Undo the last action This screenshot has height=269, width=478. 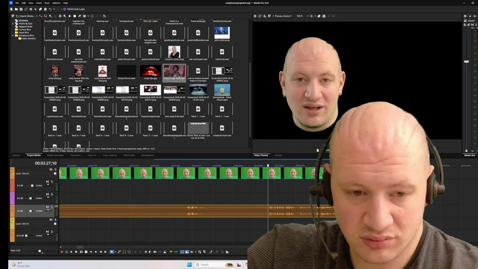50,9
